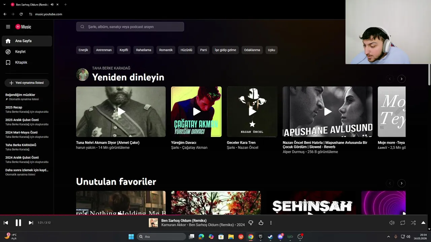Open 2024 Aralık-Şubat Özeti playlist

(27, 159)
